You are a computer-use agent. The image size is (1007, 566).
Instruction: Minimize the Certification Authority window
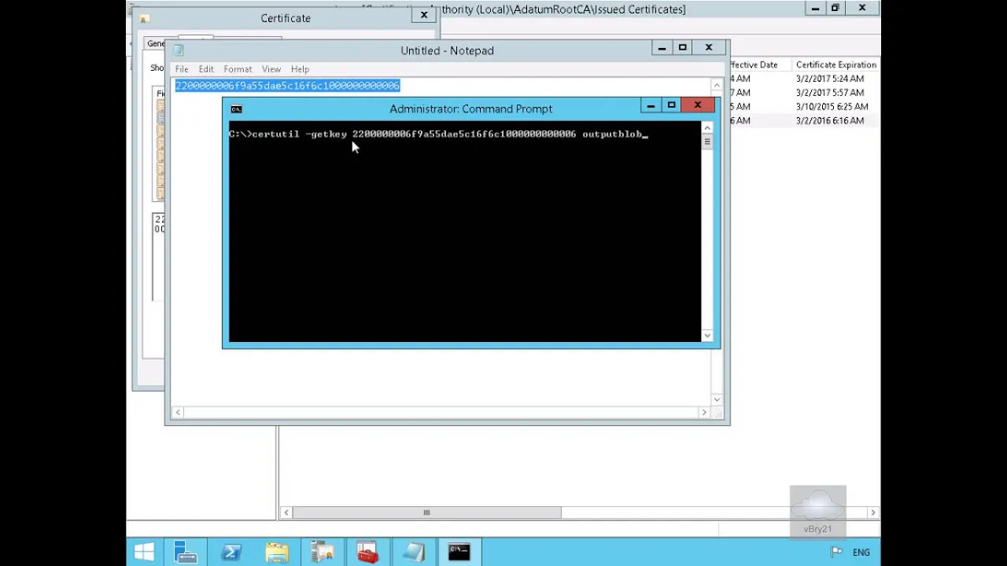[x=815, y=9]
